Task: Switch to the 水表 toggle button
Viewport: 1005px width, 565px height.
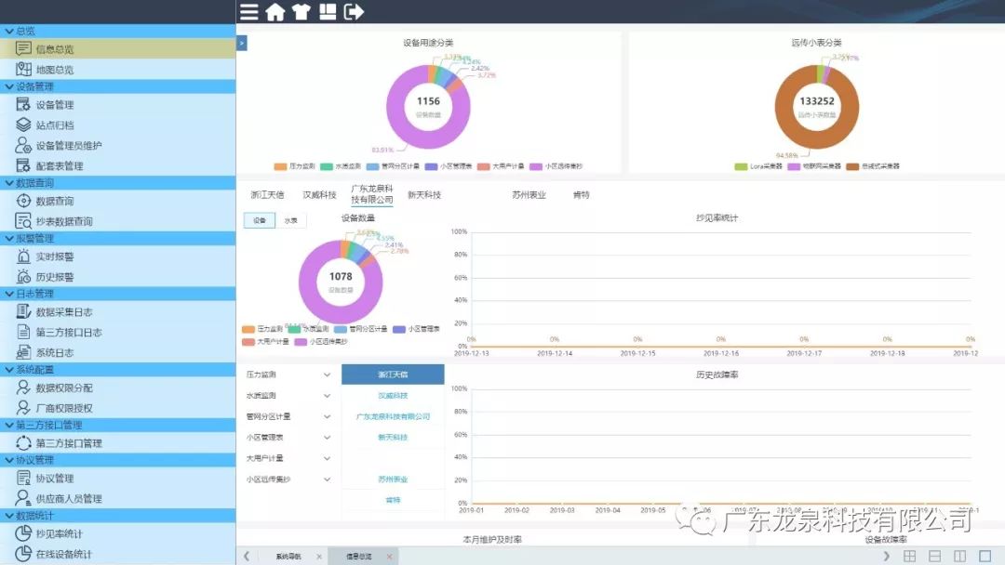Action: (290, 220)
